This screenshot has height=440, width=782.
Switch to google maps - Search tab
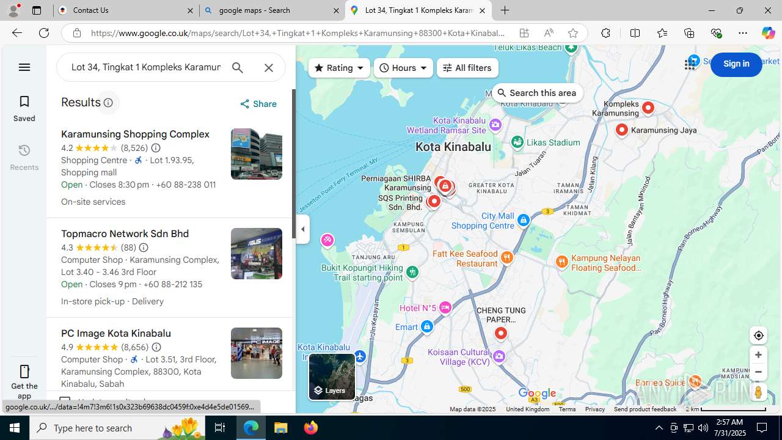(x=272, y=10)
